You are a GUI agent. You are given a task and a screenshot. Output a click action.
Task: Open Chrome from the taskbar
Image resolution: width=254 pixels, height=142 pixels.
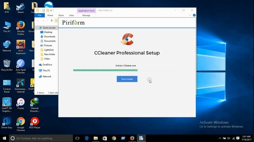[x=114, y=138]
